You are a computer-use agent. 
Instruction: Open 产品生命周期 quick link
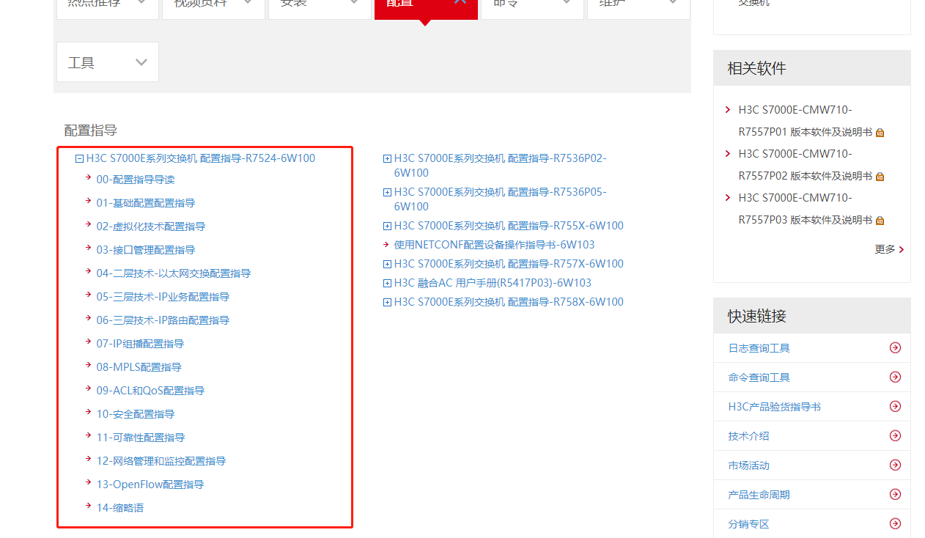pos(759,495)
